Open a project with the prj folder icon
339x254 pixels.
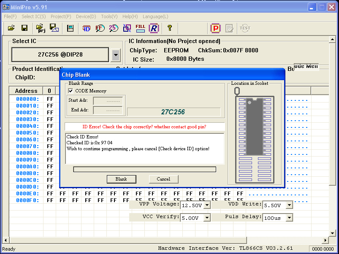click(41, 28)
